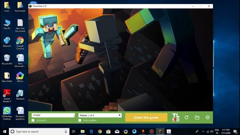
Task: Select the MEmu desktop shortcut
Action: click(20, 77)
